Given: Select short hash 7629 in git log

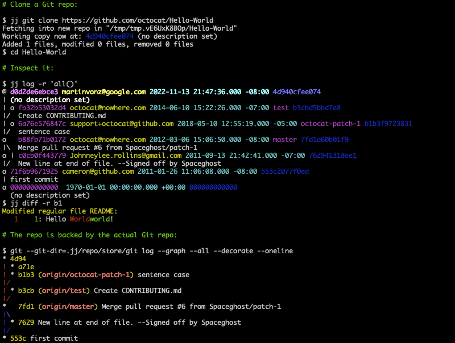Looking at the screenshot, I should (26, 322).
